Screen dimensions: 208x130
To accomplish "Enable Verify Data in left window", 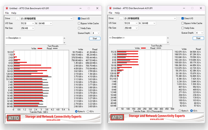I will click(x=79, y=28).
